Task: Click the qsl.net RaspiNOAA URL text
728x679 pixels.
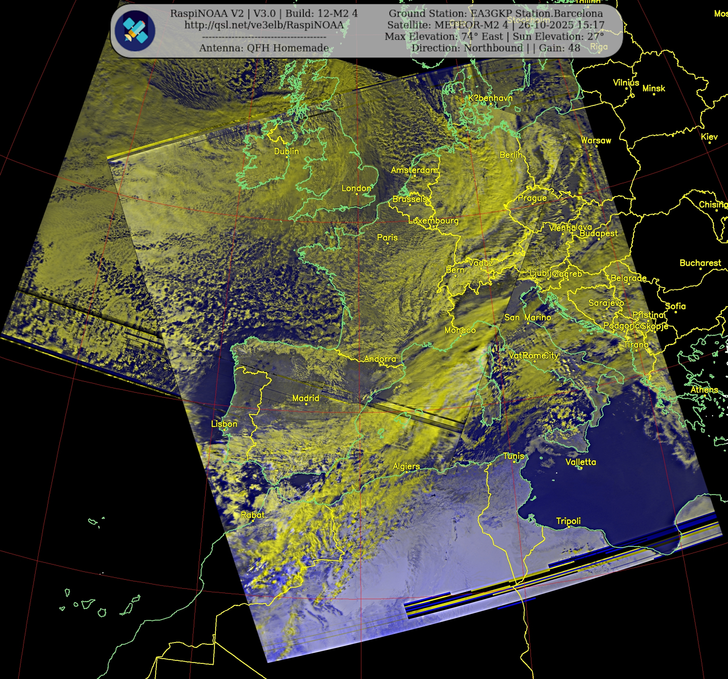Action: tap(264, 25)
